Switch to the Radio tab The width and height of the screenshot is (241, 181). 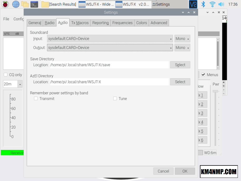click(50, 23)
